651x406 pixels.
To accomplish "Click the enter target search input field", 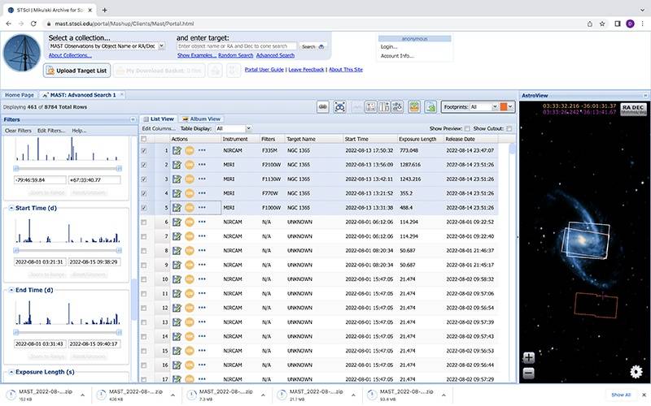I will point(237,46).
